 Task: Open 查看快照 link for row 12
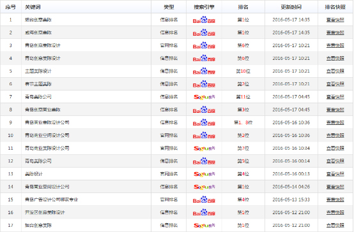335,161
